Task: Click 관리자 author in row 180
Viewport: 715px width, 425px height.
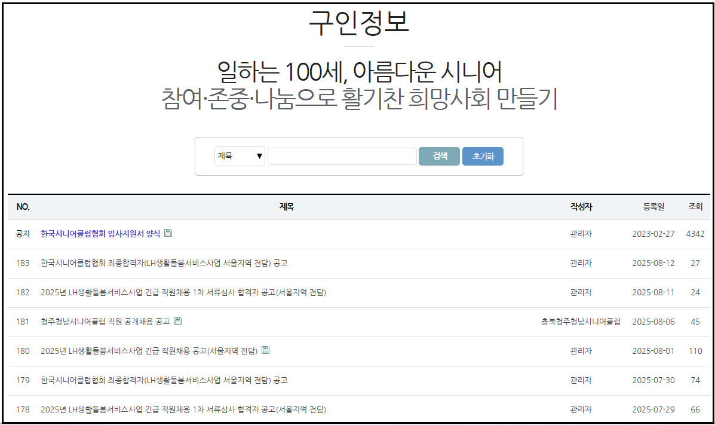Action: (x=581, y=351)
